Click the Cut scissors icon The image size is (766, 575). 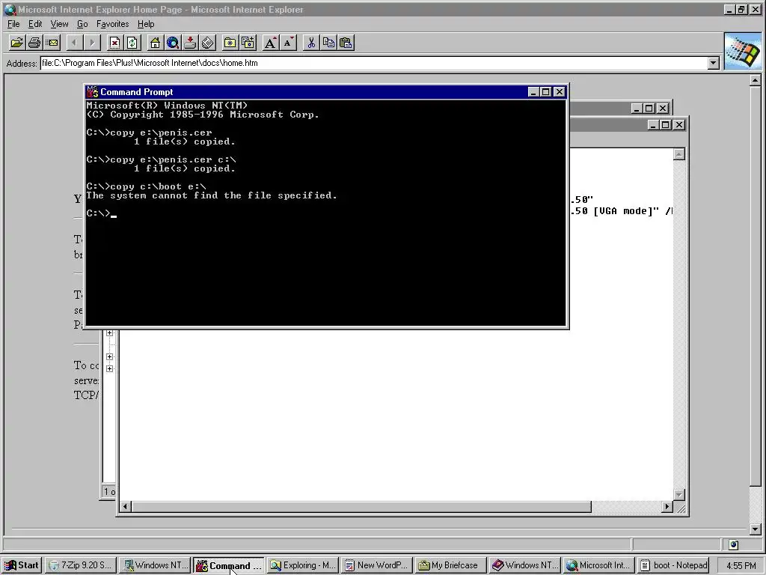[310, 43]
